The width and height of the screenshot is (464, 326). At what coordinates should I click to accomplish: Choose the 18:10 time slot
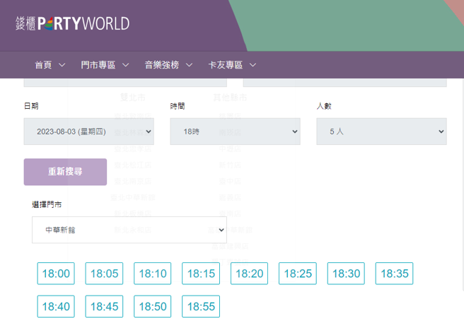click(153, 274)
